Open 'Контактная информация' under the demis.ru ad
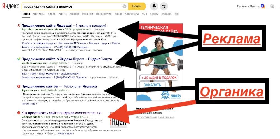 (36, 47)
